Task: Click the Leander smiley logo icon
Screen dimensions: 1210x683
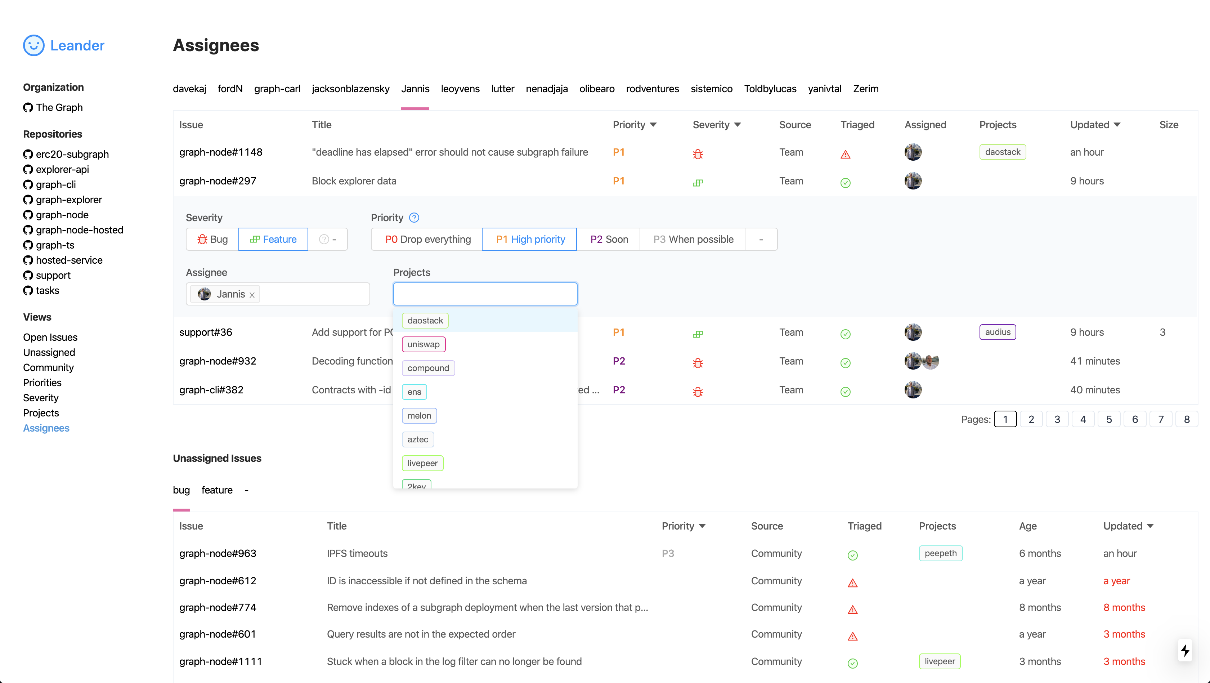Action: pyautogui.click(x=34, y=45)
